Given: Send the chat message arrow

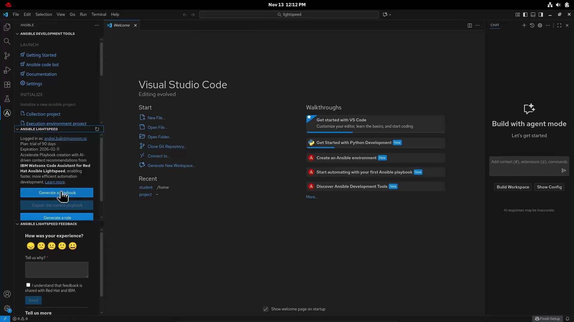Looking at the screenshot, I should coord(564,171).
